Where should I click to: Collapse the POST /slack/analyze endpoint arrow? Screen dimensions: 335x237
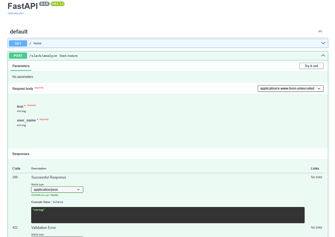coord(323,55)
